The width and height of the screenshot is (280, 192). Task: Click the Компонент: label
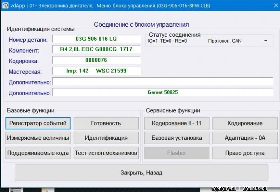[x=24, y=51]
